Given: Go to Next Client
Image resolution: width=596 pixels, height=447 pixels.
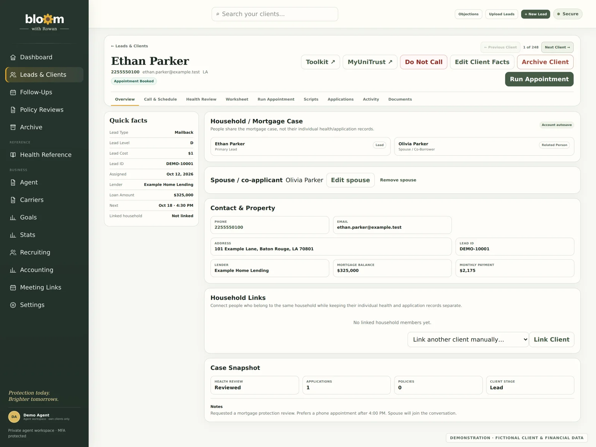Looking at the screenshot, I should [x=557, y=47].
